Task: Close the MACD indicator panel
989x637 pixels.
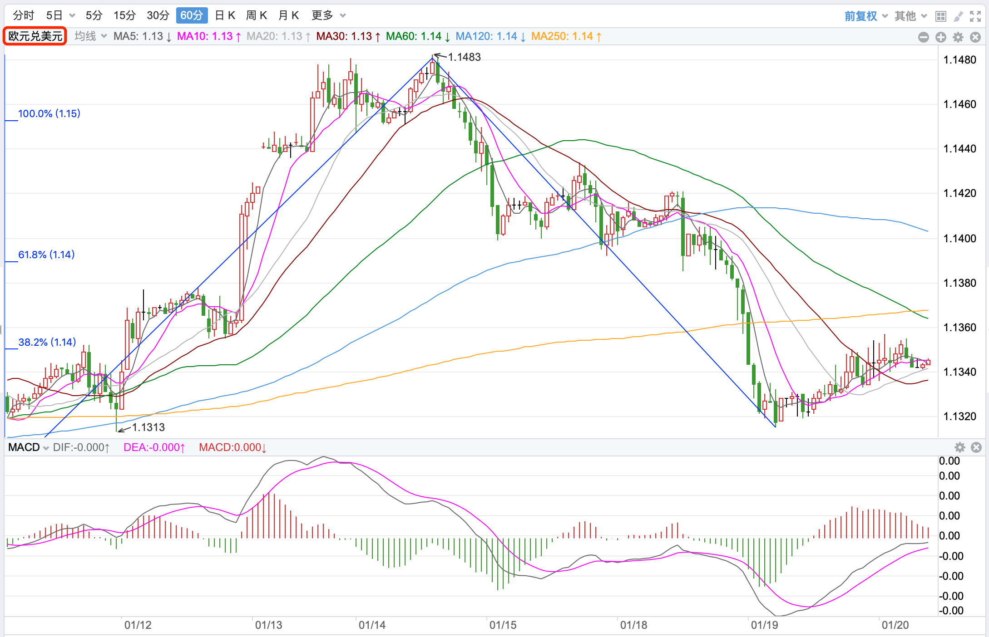Action: (976, 447)
